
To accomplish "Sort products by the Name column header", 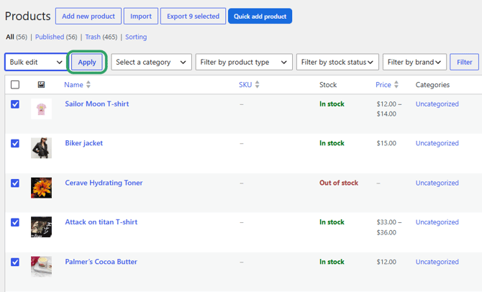I will click(x=73, y=85).
